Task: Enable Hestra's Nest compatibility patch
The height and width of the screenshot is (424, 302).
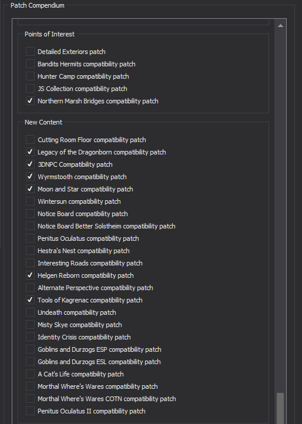Action: 30,251
